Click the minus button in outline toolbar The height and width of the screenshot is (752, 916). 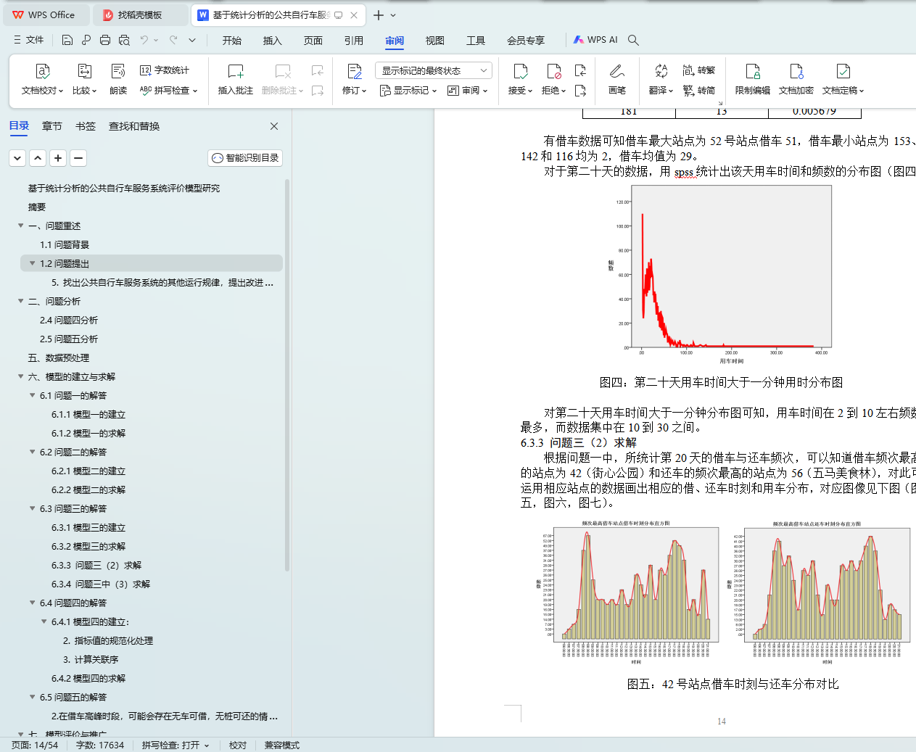pyautogui.click(x=78, y=157)
